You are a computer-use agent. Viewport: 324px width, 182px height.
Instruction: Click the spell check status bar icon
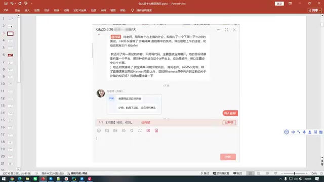(36, 173)
